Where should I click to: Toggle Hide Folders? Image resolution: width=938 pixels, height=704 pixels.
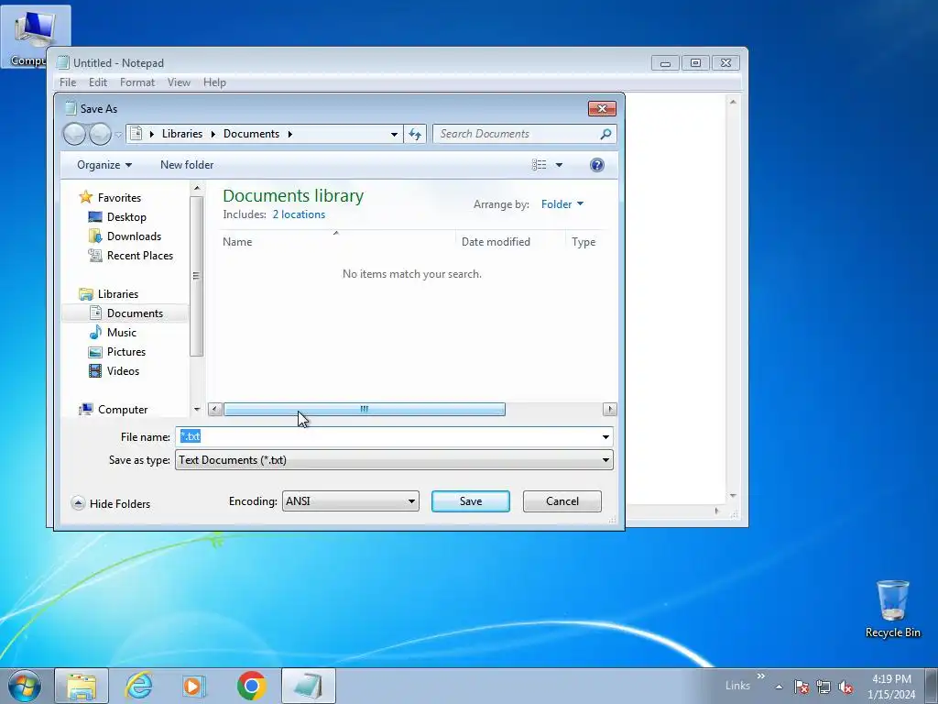click(111, 503)
